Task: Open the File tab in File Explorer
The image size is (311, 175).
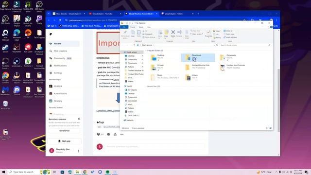Action: pos(124,27)
